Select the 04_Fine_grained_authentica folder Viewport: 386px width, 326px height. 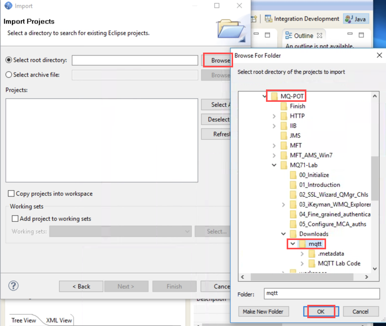[x=335, y=214]
